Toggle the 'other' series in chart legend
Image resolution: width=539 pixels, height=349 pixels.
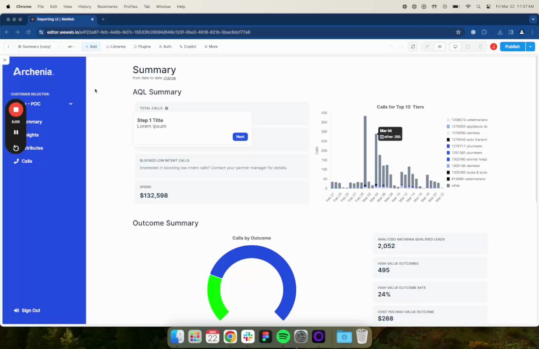pos(453,186)
